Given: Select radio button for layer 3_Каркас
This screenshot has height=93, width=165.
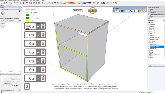Looking at the screenshot, I should pyautogui.click(x=149, y=35).
